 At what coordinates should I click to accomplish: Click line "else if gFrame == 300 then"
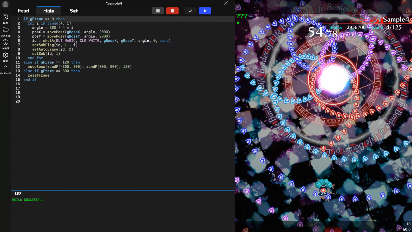(x=52, y=71)
